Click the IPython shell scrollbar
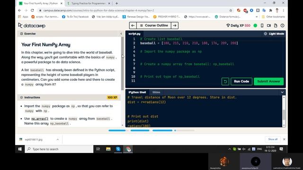 pyautogui.click(x=284, y=115)
